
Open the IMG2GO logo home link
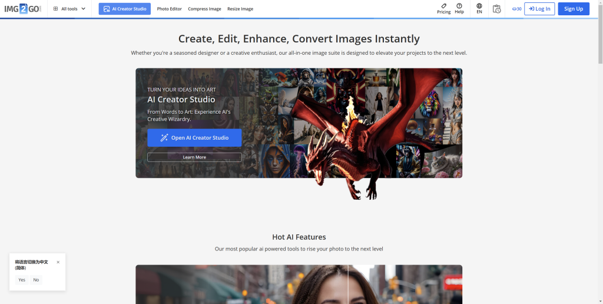coord(23,8)
